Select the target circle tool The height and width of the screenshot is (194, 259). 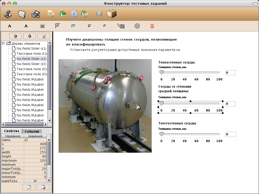(x=137, y=26)
